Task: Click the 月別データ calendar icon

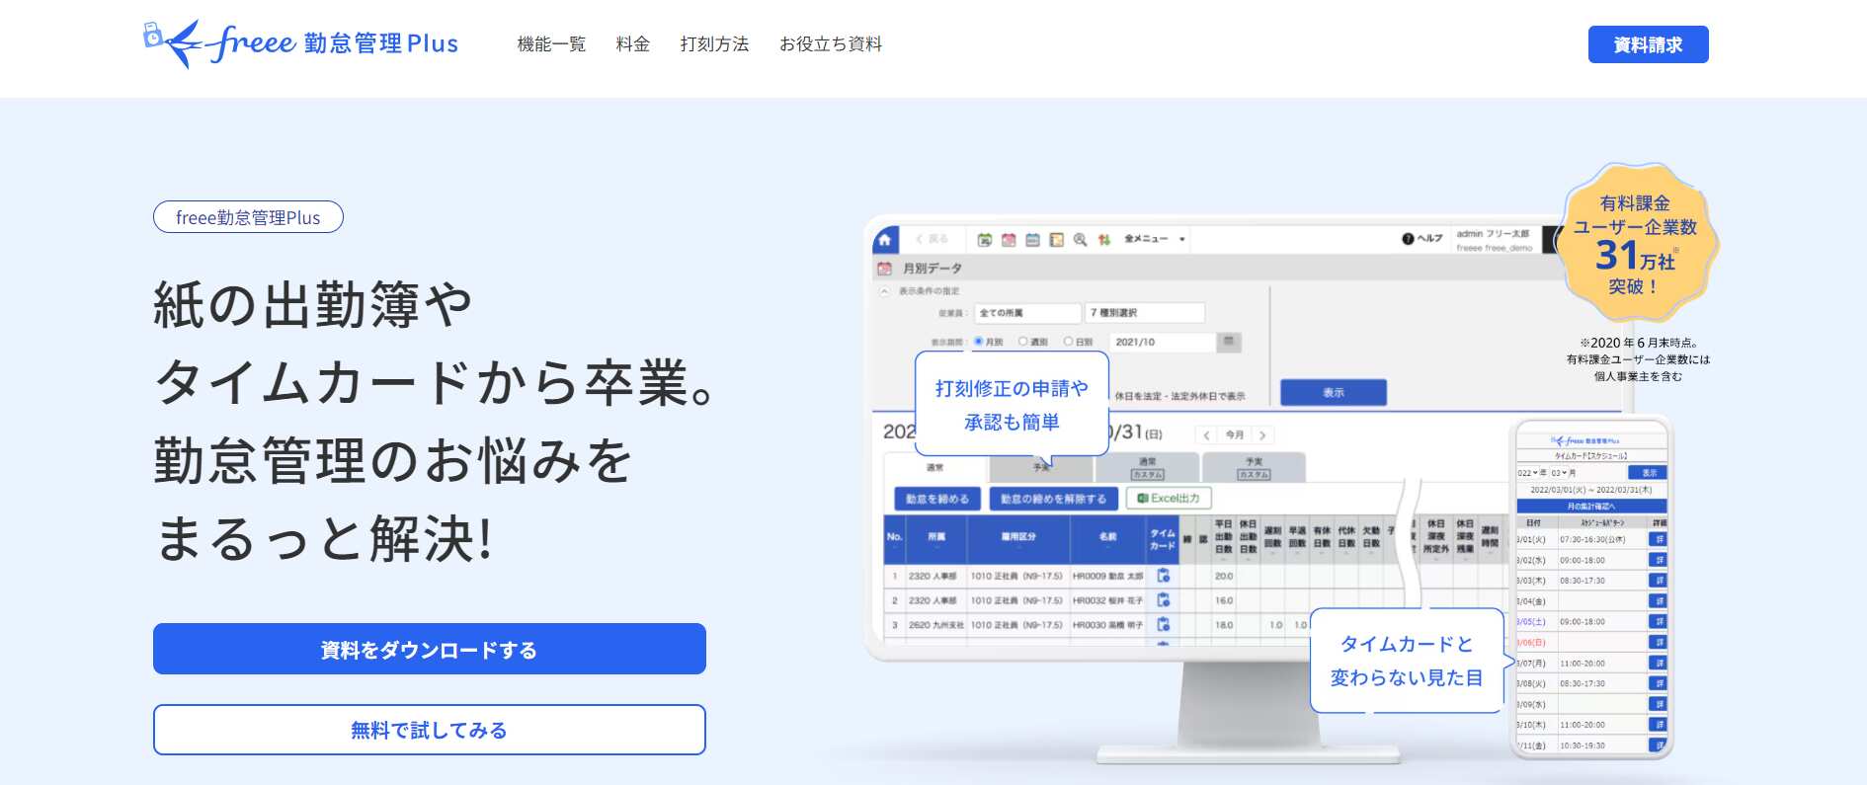Action: 884,268
